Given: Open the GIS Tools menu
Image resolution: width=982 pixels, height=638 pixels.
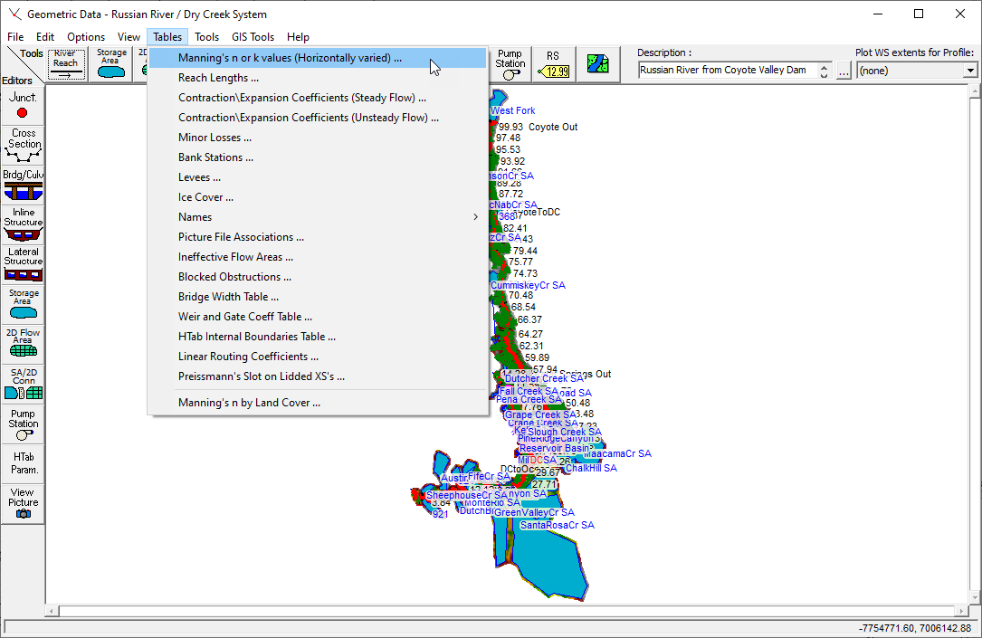Looking at the screenshot, I should 253,37.
